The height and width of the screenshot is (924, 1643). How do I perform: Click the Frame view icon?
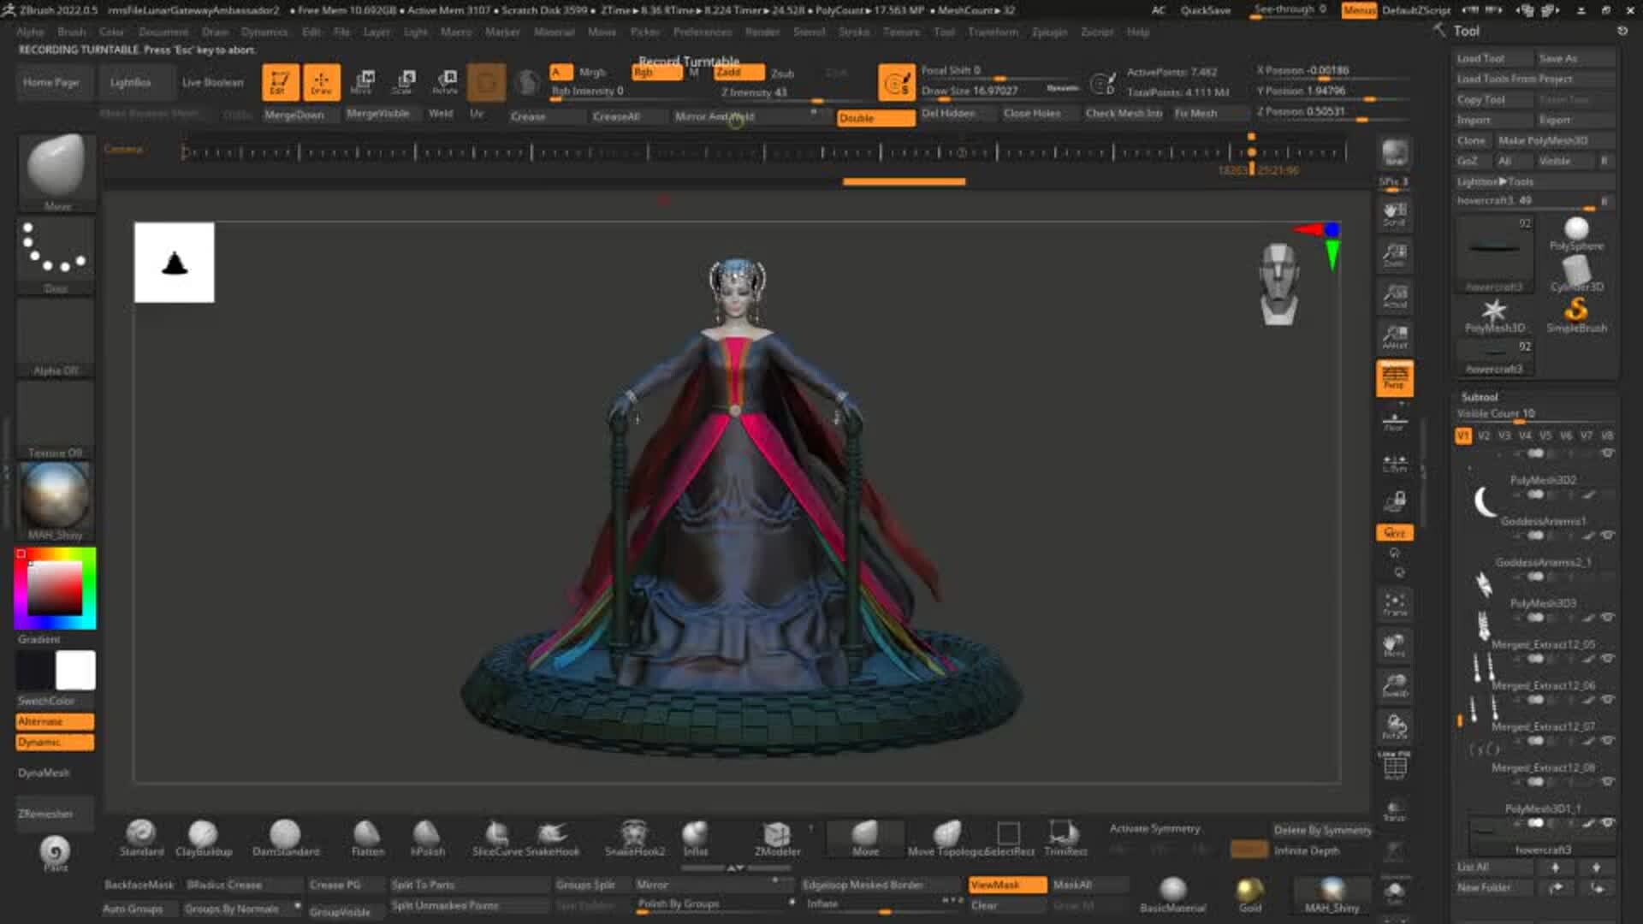(1394, 603)
